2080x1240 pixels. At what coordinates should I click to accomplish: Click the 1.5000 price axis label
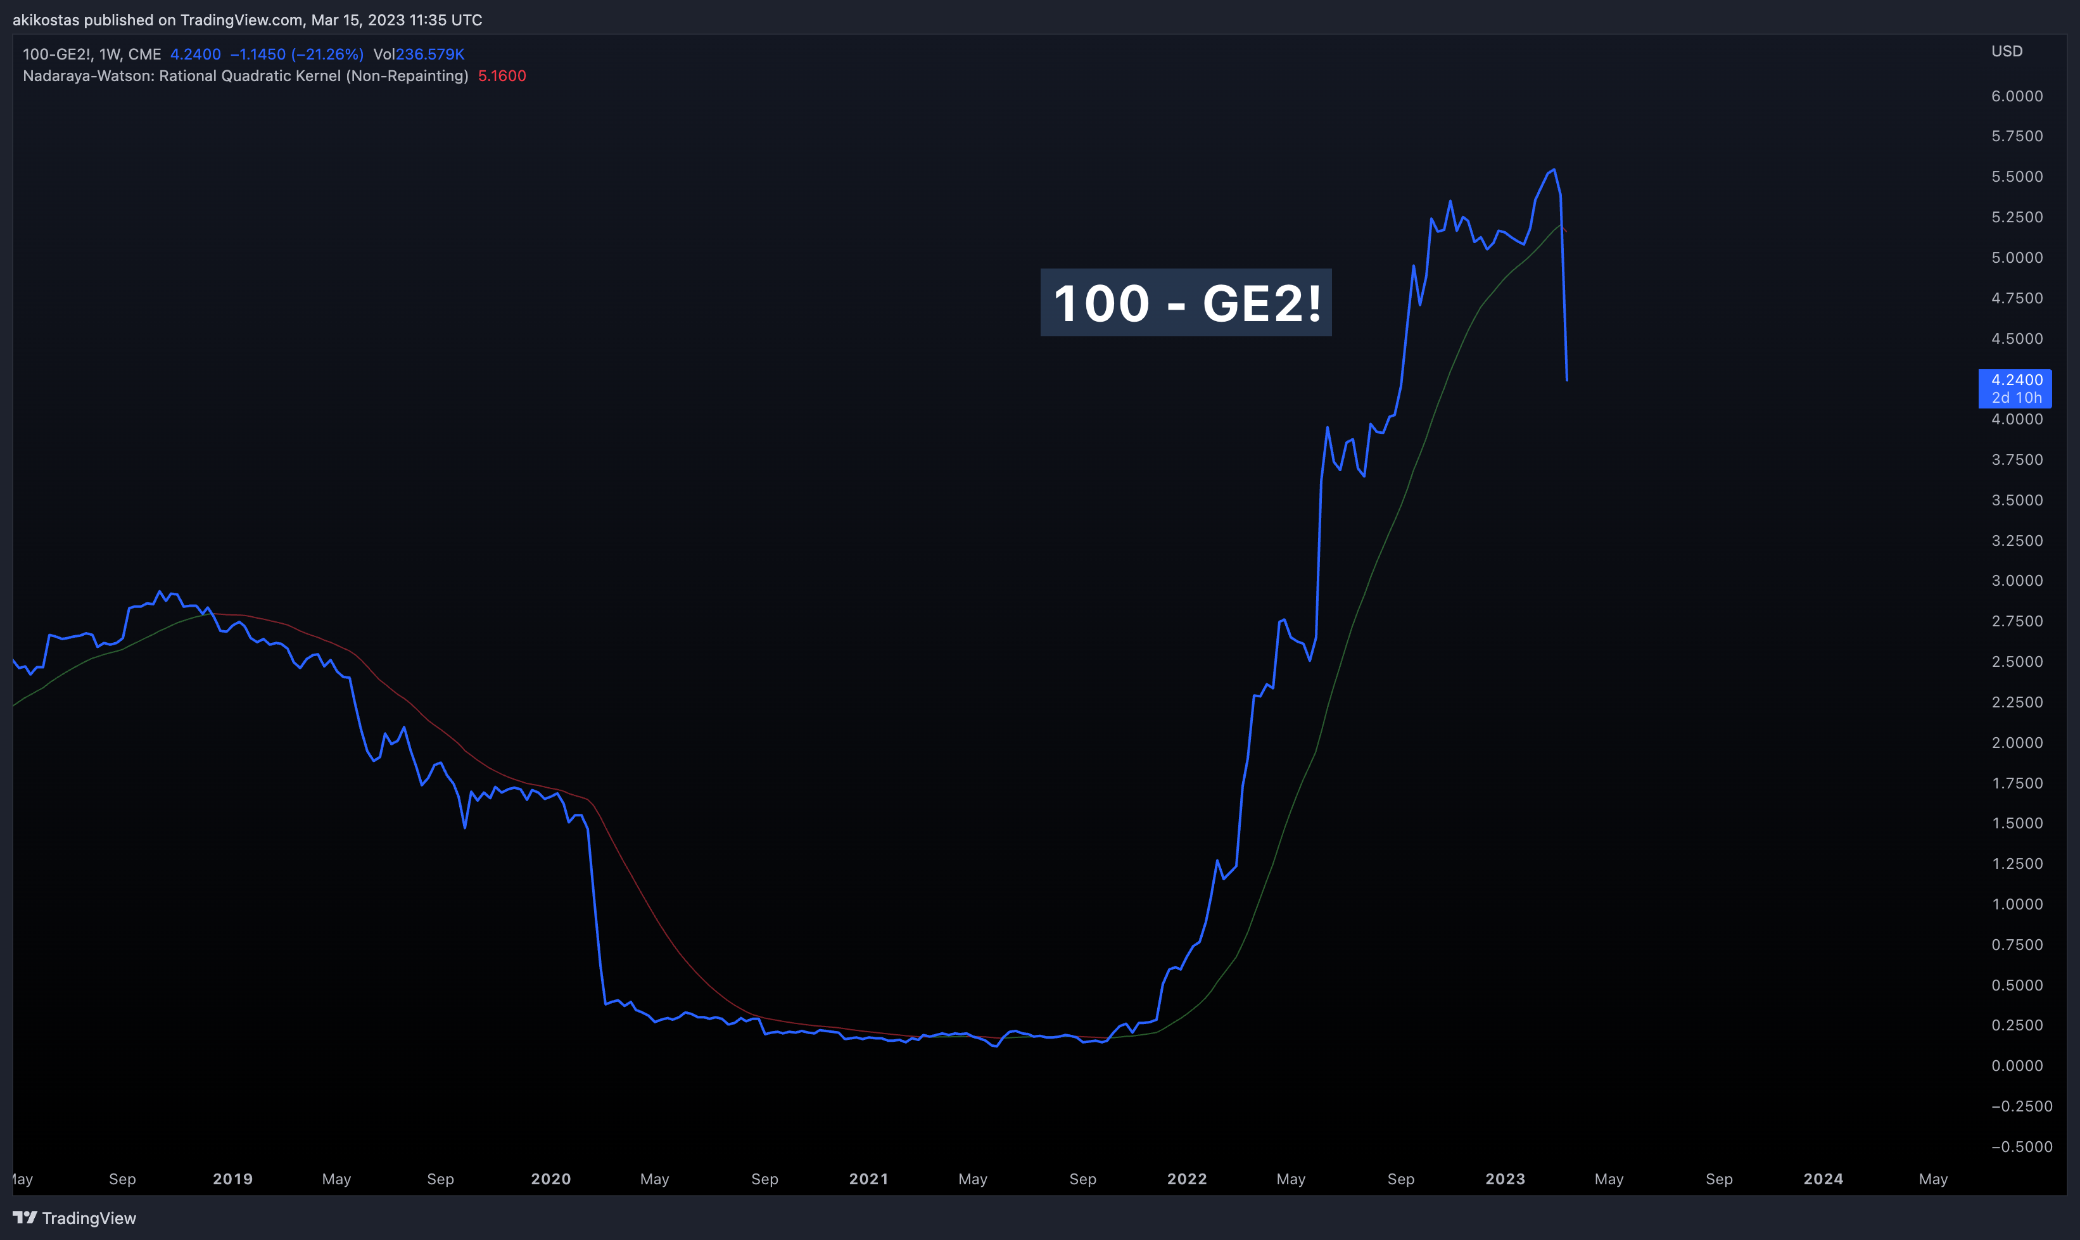point(2017,823)
